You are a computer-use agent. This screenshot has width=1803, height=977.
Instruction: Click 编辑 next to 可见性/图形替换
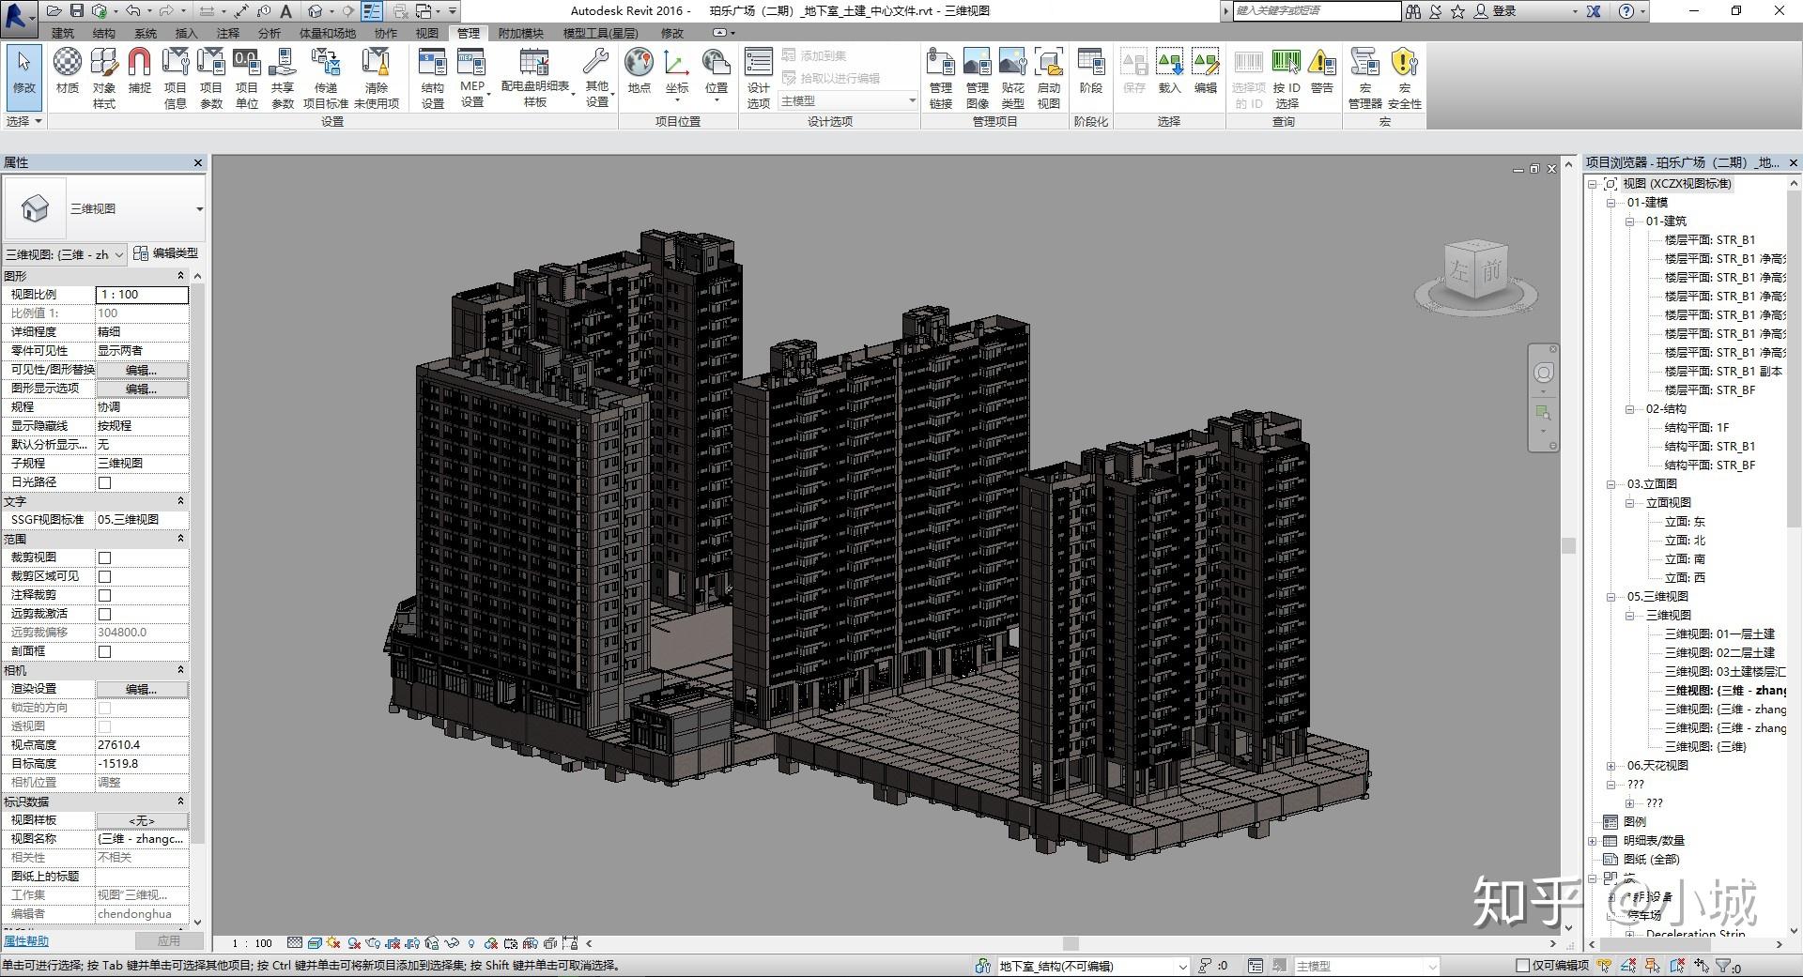pos(141,369)
